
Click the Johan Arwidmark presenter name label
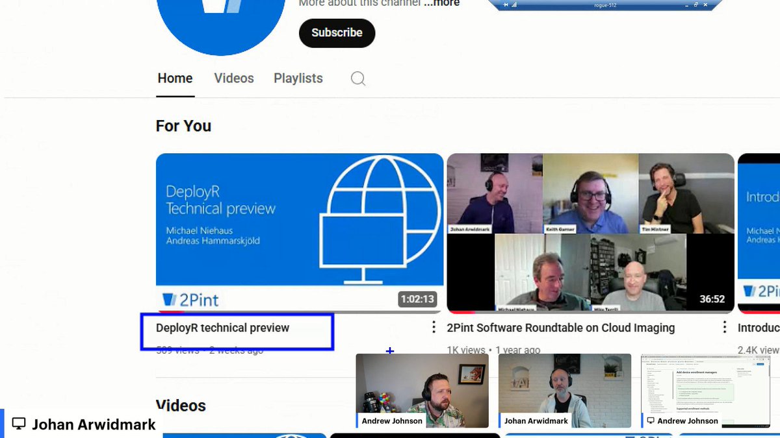click(x=94, y=424)
